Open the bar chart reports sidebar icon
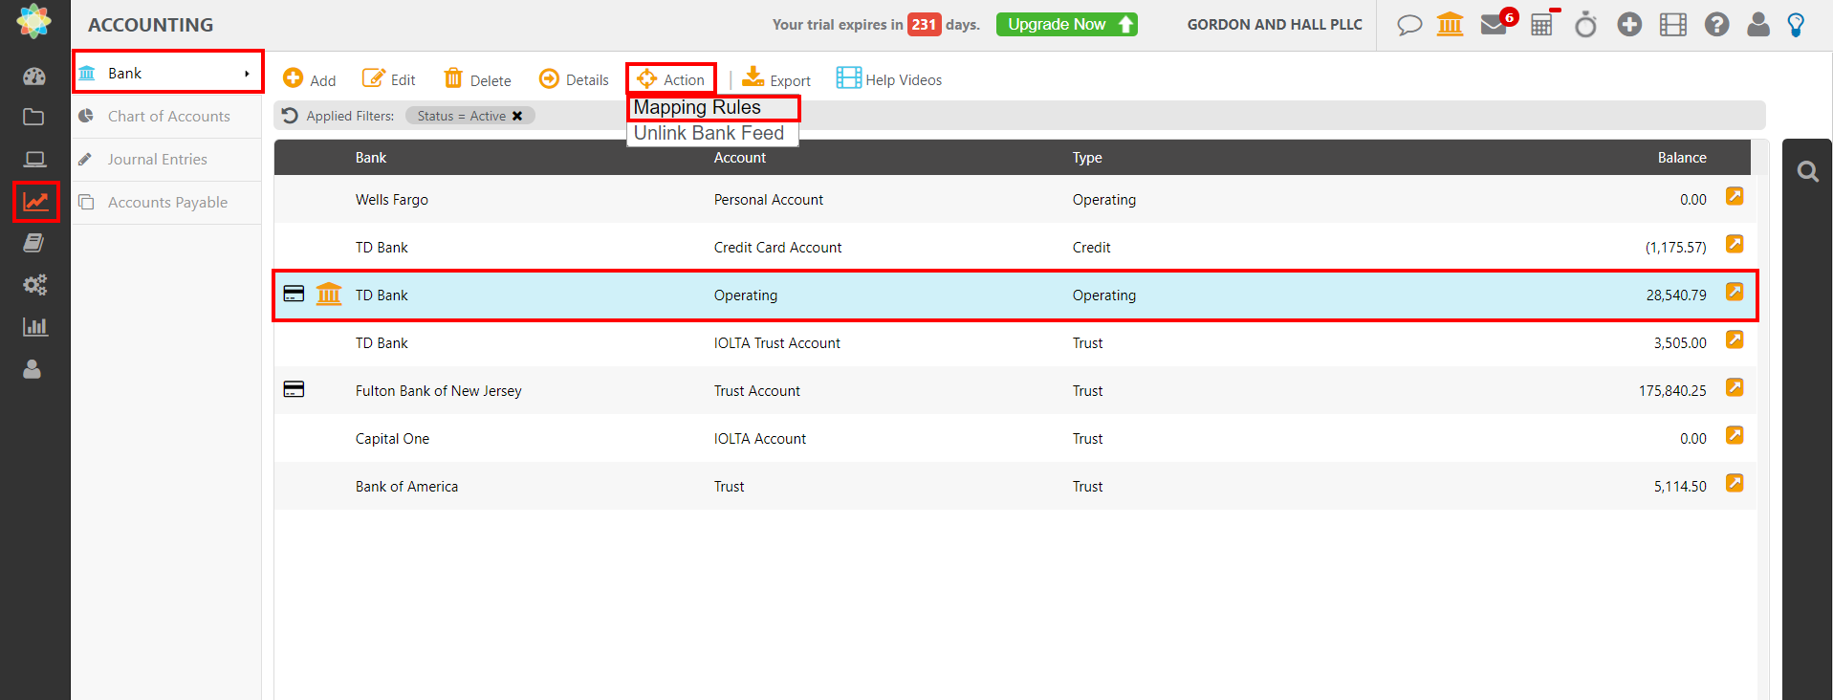Viewport: 1833px width, 700px height. point(34,327)
